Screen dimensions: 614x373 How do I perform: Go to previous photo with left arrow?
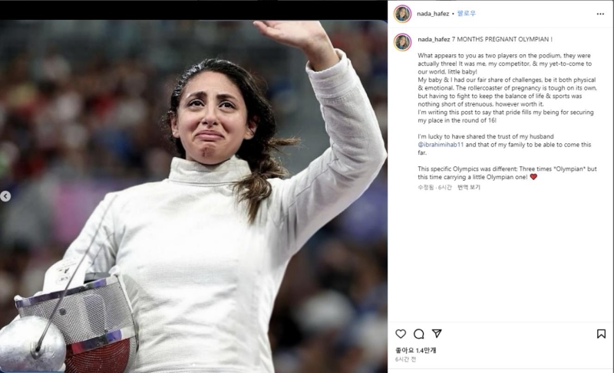pyautogui.click(x=5, y=197)
